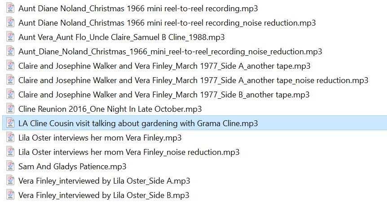Click icon of LA Cline Cousin visit file
387x202 pixels.
[x=10, y=123]
